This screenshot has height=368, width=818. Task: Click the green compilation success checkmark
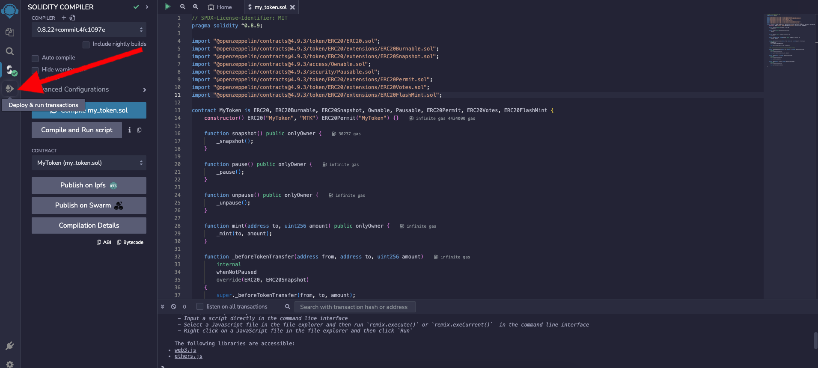[x=136, y=7]
